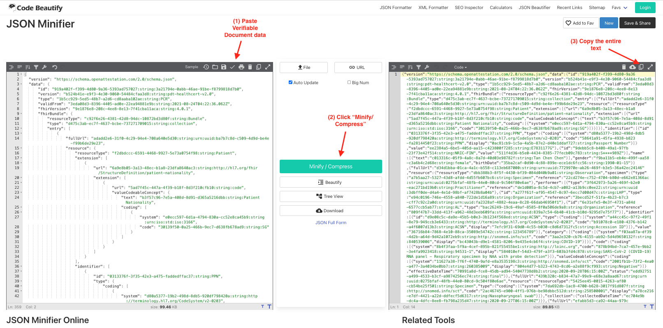Screen dimensions: 663x328
Task: Collapse the "identifier" fold arrow at line 36
Action: [x=21, y=266]
